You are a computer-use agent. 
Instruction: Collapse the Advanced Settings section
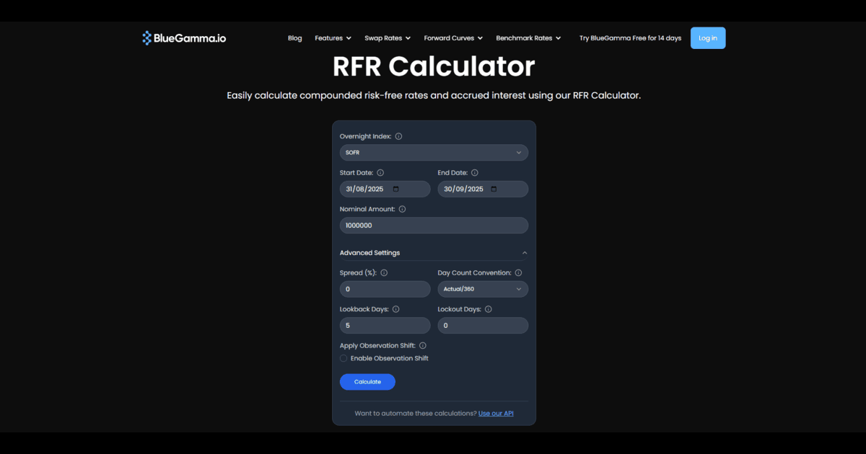[434, 253]
